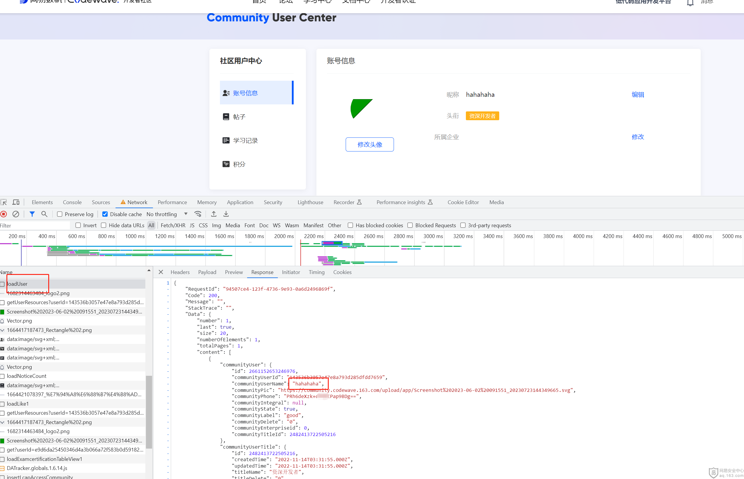Click the Recorder flask icon
The image size is (744, 479).
tap(359, 202)
